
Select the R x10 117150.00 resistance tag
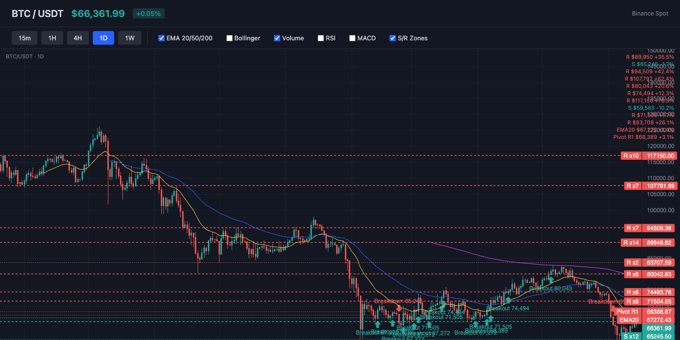click(x=649, y=156)
